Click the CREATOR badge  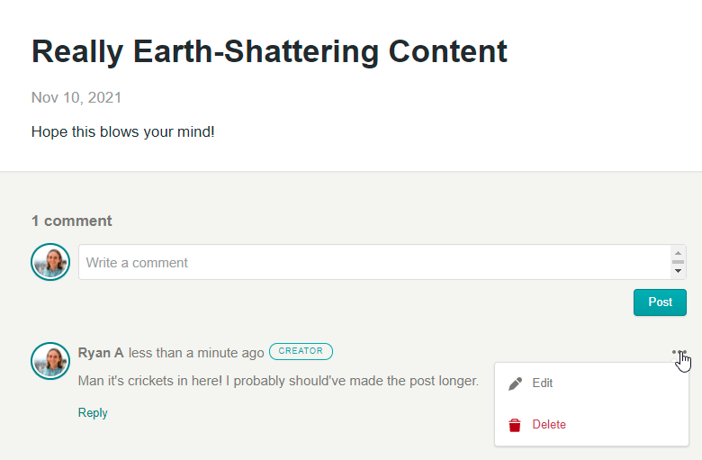(x=301, y=351)
